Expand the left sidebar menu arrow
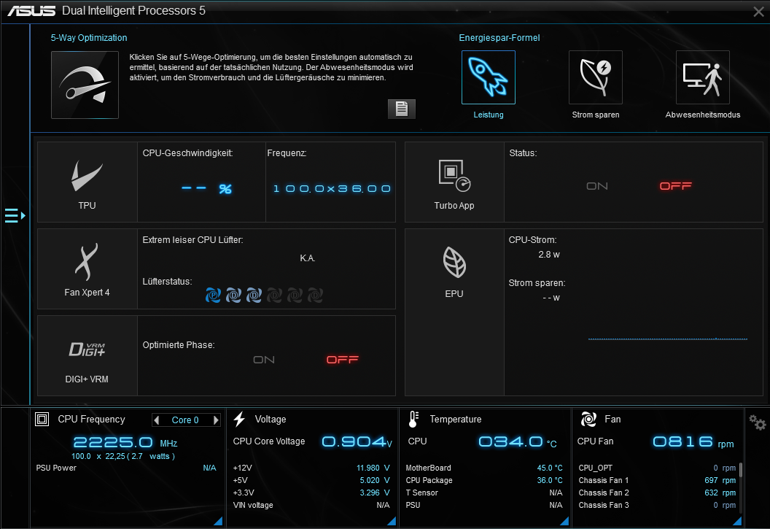 coord(15,215)
